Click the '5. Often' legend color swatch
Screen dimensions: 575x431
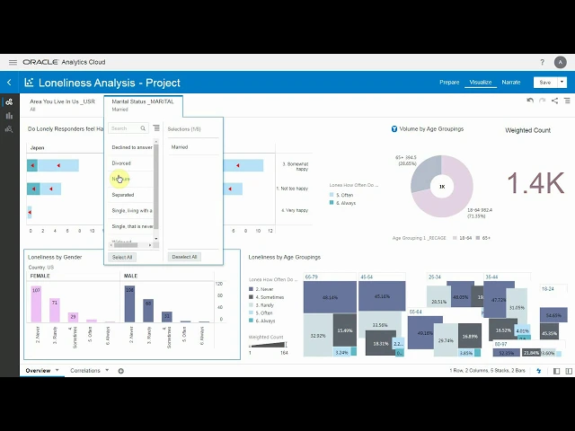pyautogui.click(x=332, y=195)
